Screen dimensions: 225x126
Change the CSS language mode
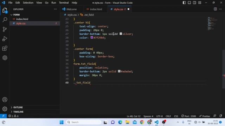(176, 116)
